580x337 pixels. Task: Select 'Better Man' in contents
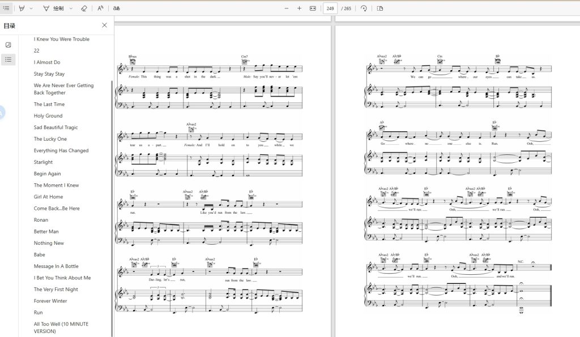pyautogui.click(x=46, y=231)
